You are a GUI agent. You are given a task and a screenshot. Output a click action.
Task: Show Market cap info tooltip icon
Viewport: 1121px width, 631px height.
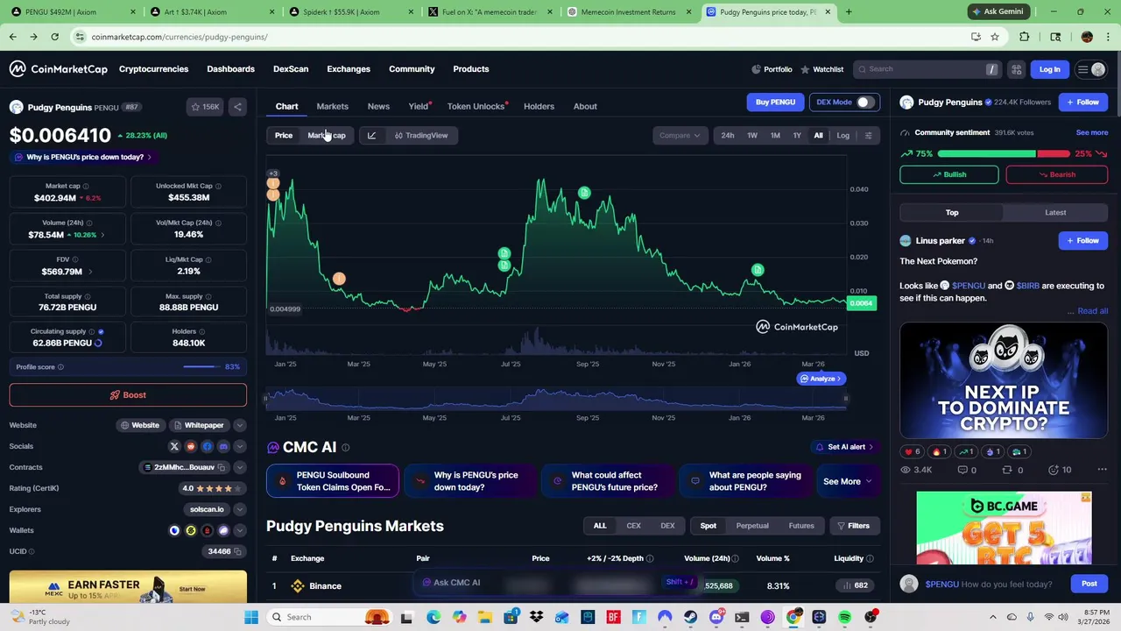[85, 186]
